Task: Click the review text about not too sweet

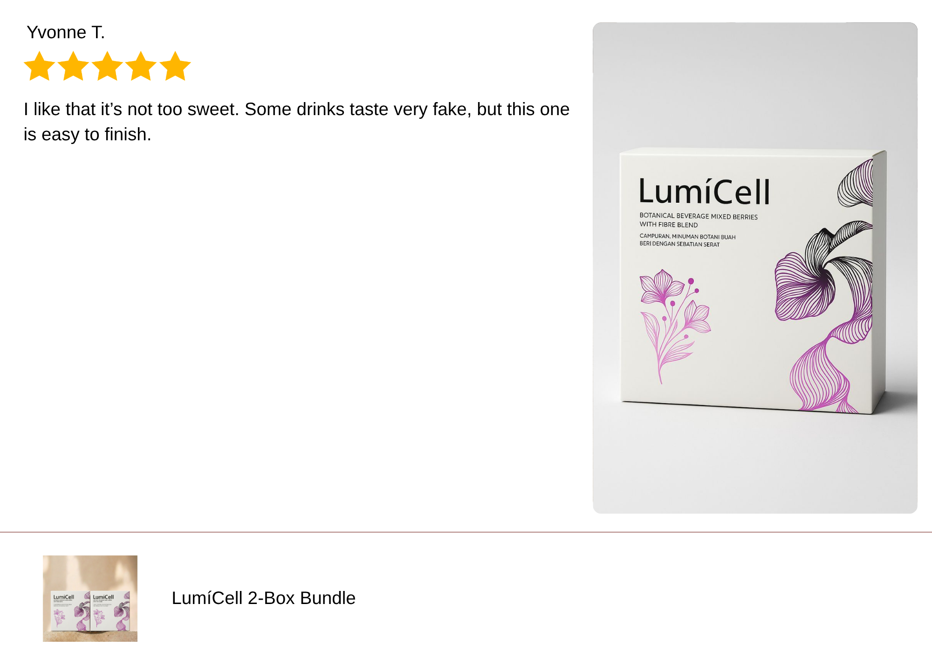Action: (x=296, y=122)
